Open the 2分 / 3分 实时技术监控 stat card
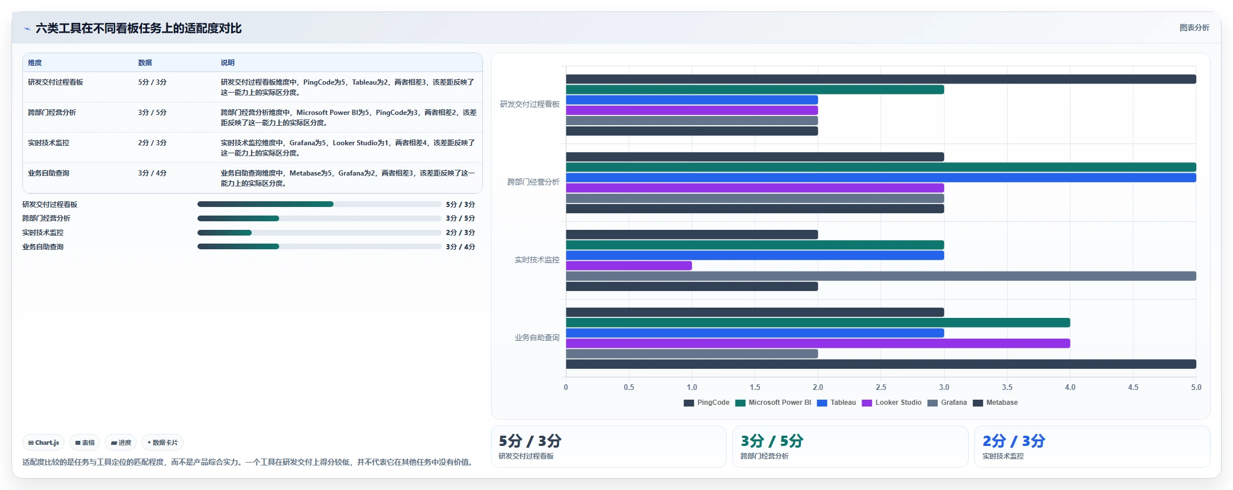Viewport: 1233px width, 490px height. (1092, 447)
